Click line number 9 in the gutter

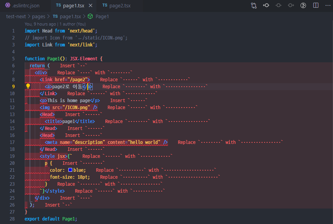13,86
